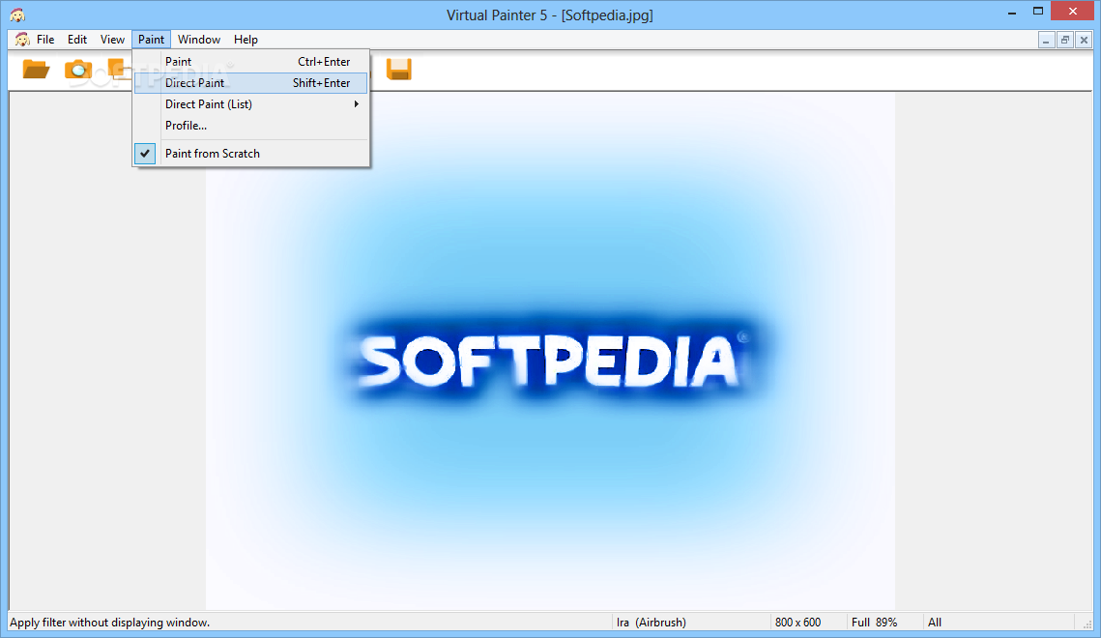Restore the Softpedia.jpg document window
Screen dimensions: 1101x638
1065,40
